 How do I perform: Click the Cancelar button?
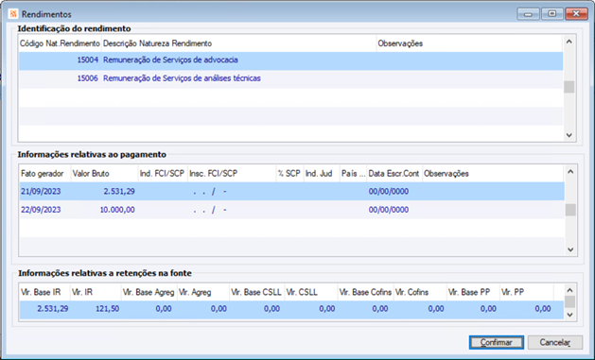tap(554, 343)
